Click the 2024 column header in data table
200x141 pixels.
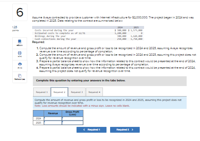coord(120,27)
